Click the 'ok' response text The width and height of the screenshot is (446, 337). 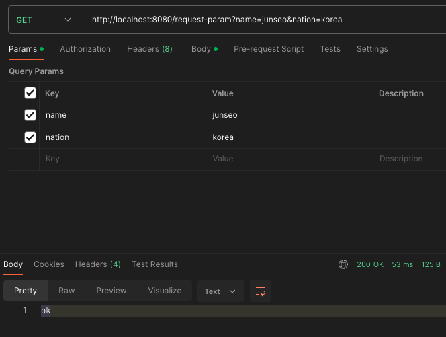tap(46, 311)
